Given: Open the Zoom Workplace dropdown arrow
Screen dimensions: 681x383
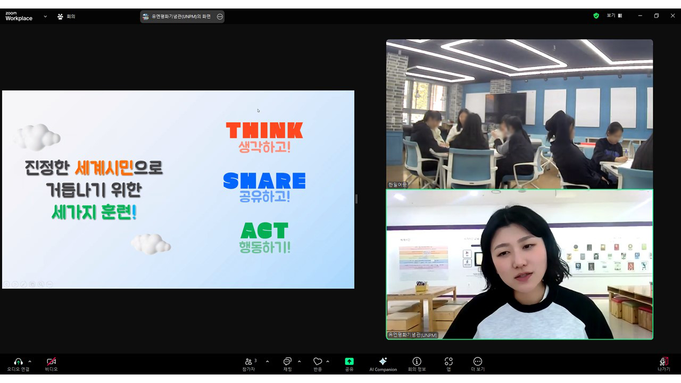Looking at the screenshot, I should 45,16.
